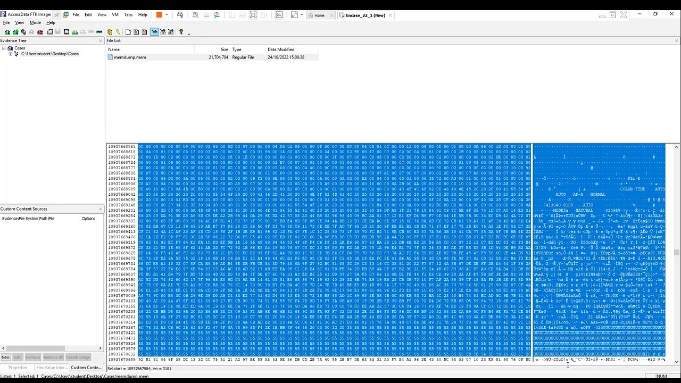Click VMware take snapshot icon
This screenshot has height=383, width=681.
(195, 15)
